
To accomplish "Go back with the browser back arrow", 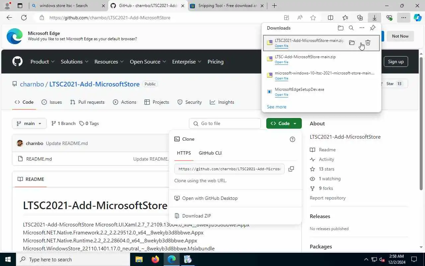I will click(9, 18).
